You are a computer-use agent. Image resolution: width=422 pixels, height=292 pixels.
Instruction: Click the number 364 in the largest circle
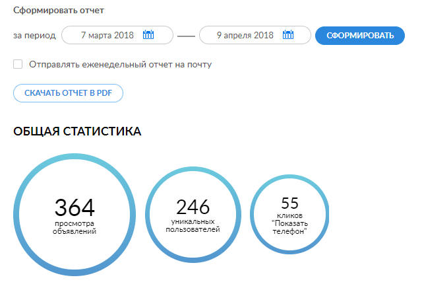coord(75,207)
